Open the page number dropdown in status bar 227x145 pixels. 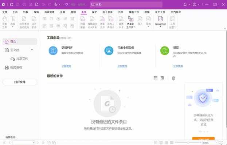[x=34, y=143]
